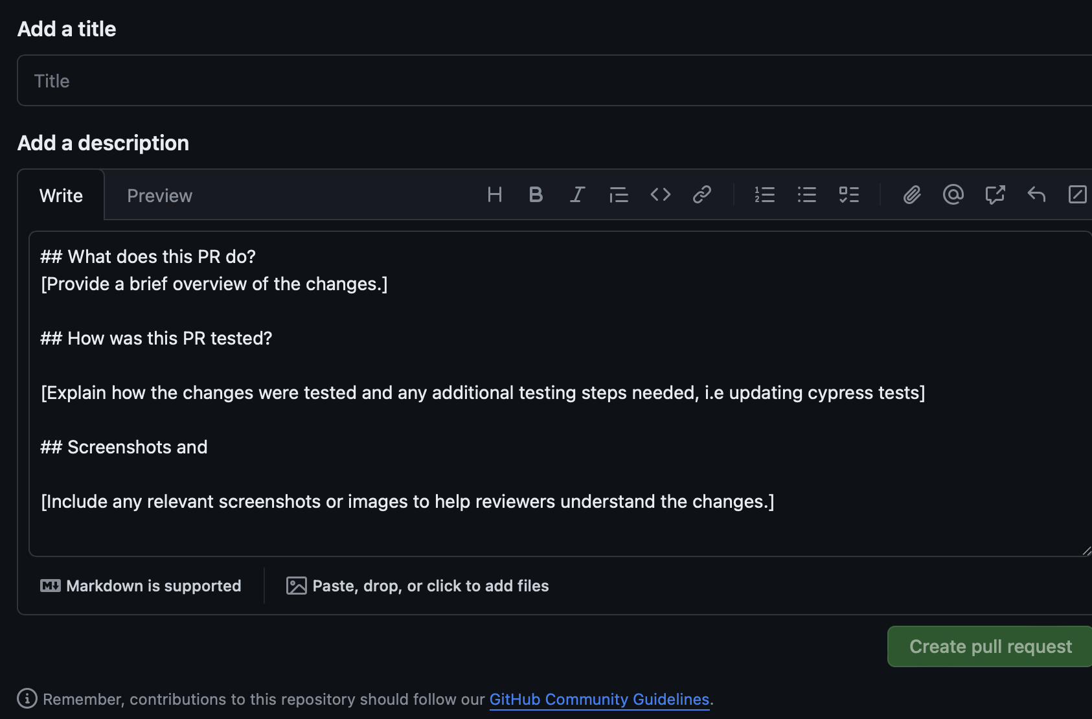
Task: Click the Markdown logo icon
Action: click(51, 586)
